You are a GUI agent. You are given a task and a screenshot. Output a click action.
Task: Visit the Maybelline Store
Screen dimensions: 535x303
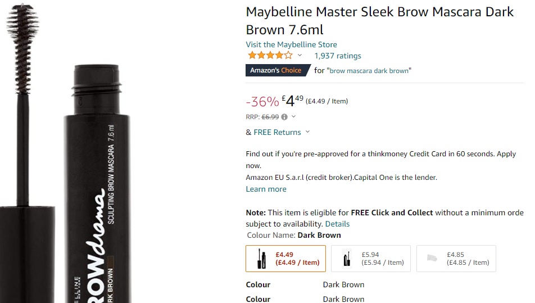[291, 44]
